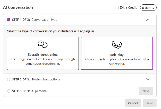Click the Role play description text

click(117, 61)
